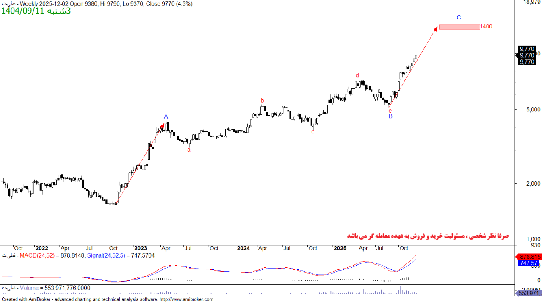The width and height of the screenshot is (542, 302).
Task: Click the 2023 year marker on time axis
Action: click(140, 248)
